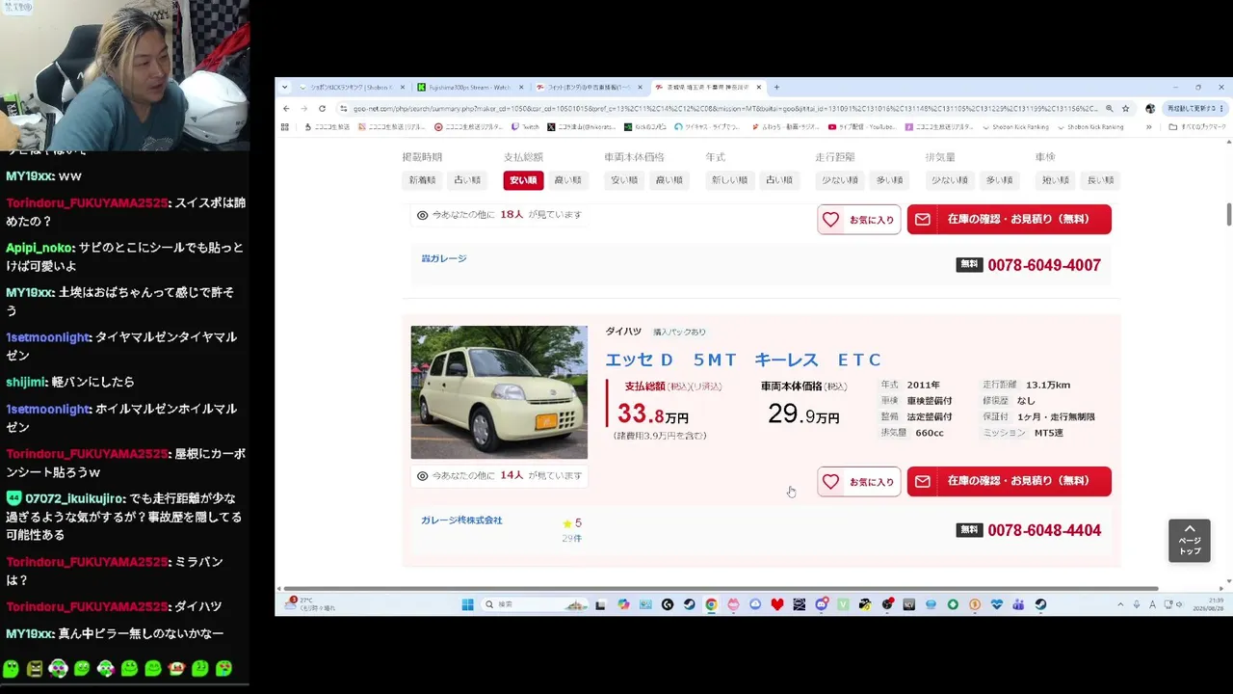This screenshot has height=694, width=1233.
Task: Sort by 多い順 under 走行距離
Action: click(x=889, y=180)
